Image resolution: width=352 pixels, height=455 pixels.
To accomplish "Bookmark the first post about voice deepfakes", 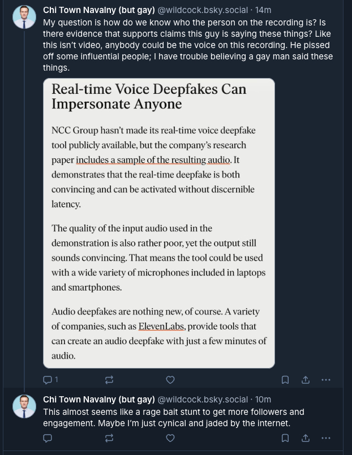I will pos(285,380).
